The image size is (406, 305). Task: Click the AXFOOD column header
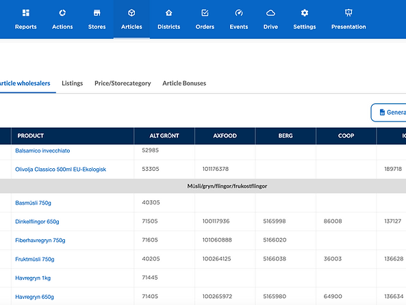(225, 136)
